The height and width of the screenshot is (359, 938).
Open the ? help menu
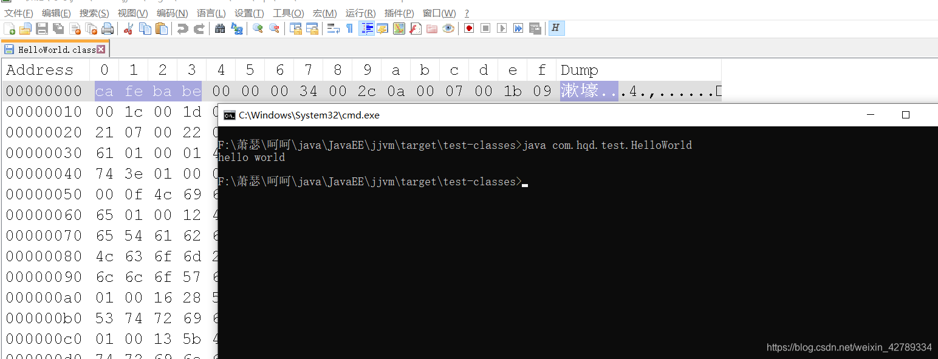coord(467,13)
